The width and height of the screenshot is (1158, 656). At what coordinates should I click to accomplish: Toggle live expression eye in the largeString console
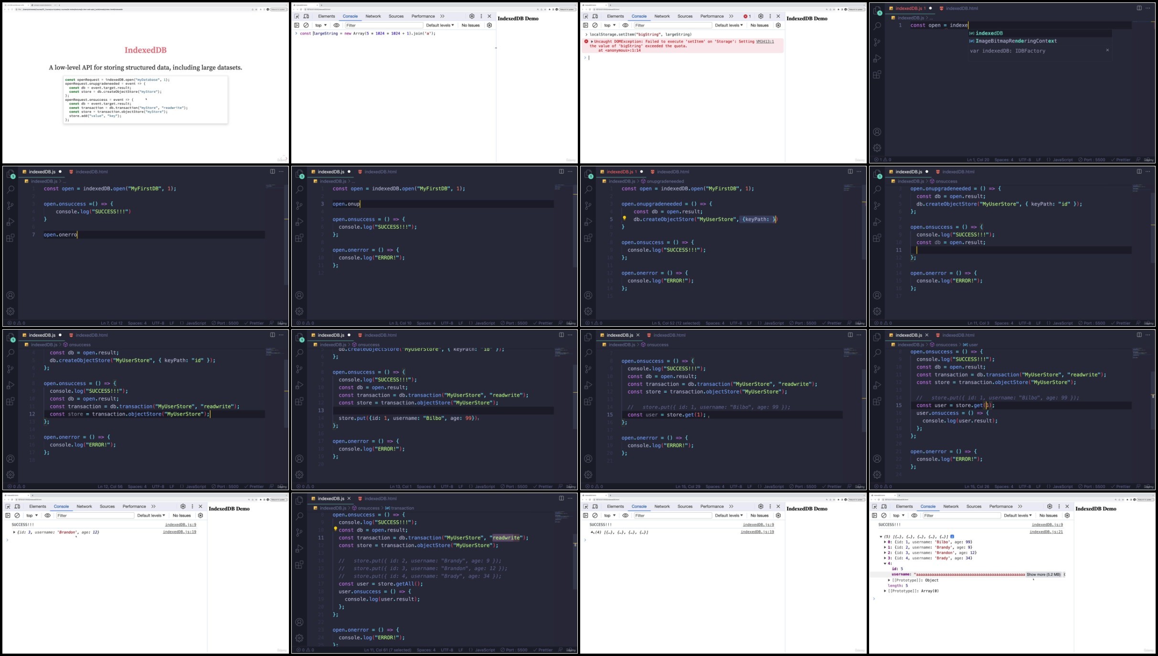337,25
